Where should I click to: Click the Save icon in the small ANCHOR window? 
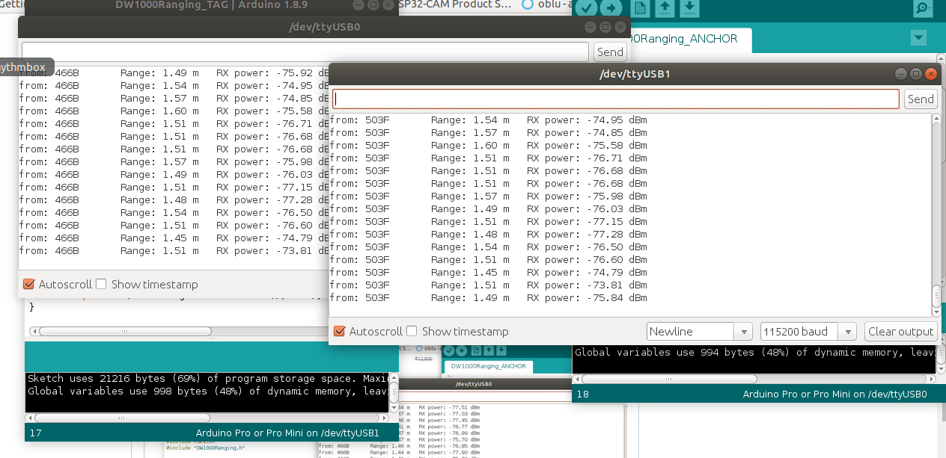[501, 351]
